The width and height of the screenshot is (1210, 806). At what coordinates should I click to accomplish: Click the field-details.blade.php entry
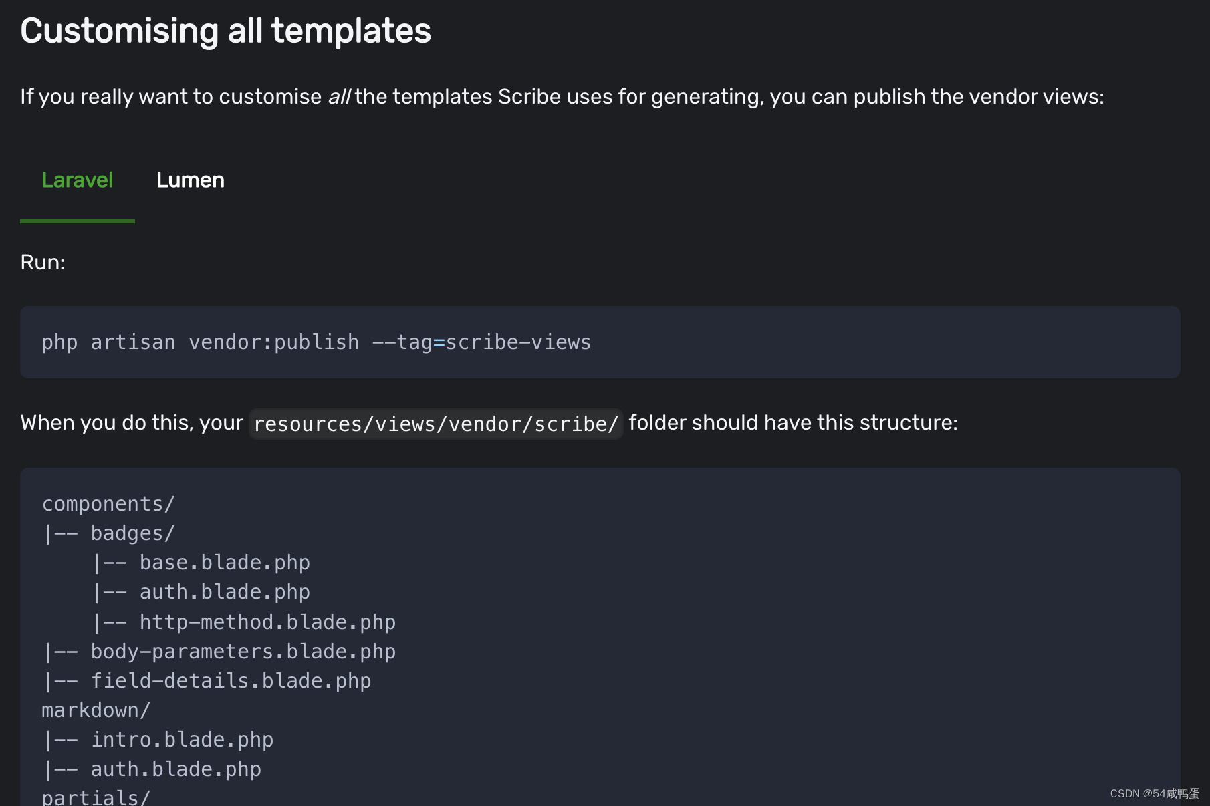[231, 681]
